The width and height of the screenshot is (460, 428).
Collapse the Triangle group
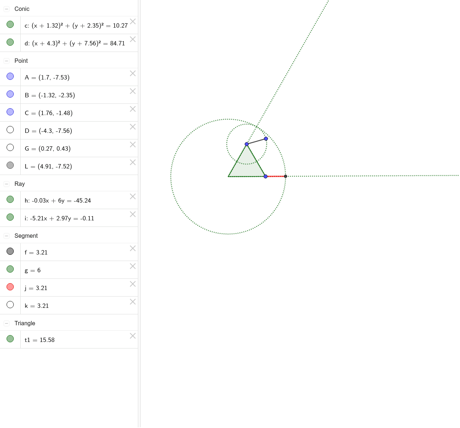point(7,323)
